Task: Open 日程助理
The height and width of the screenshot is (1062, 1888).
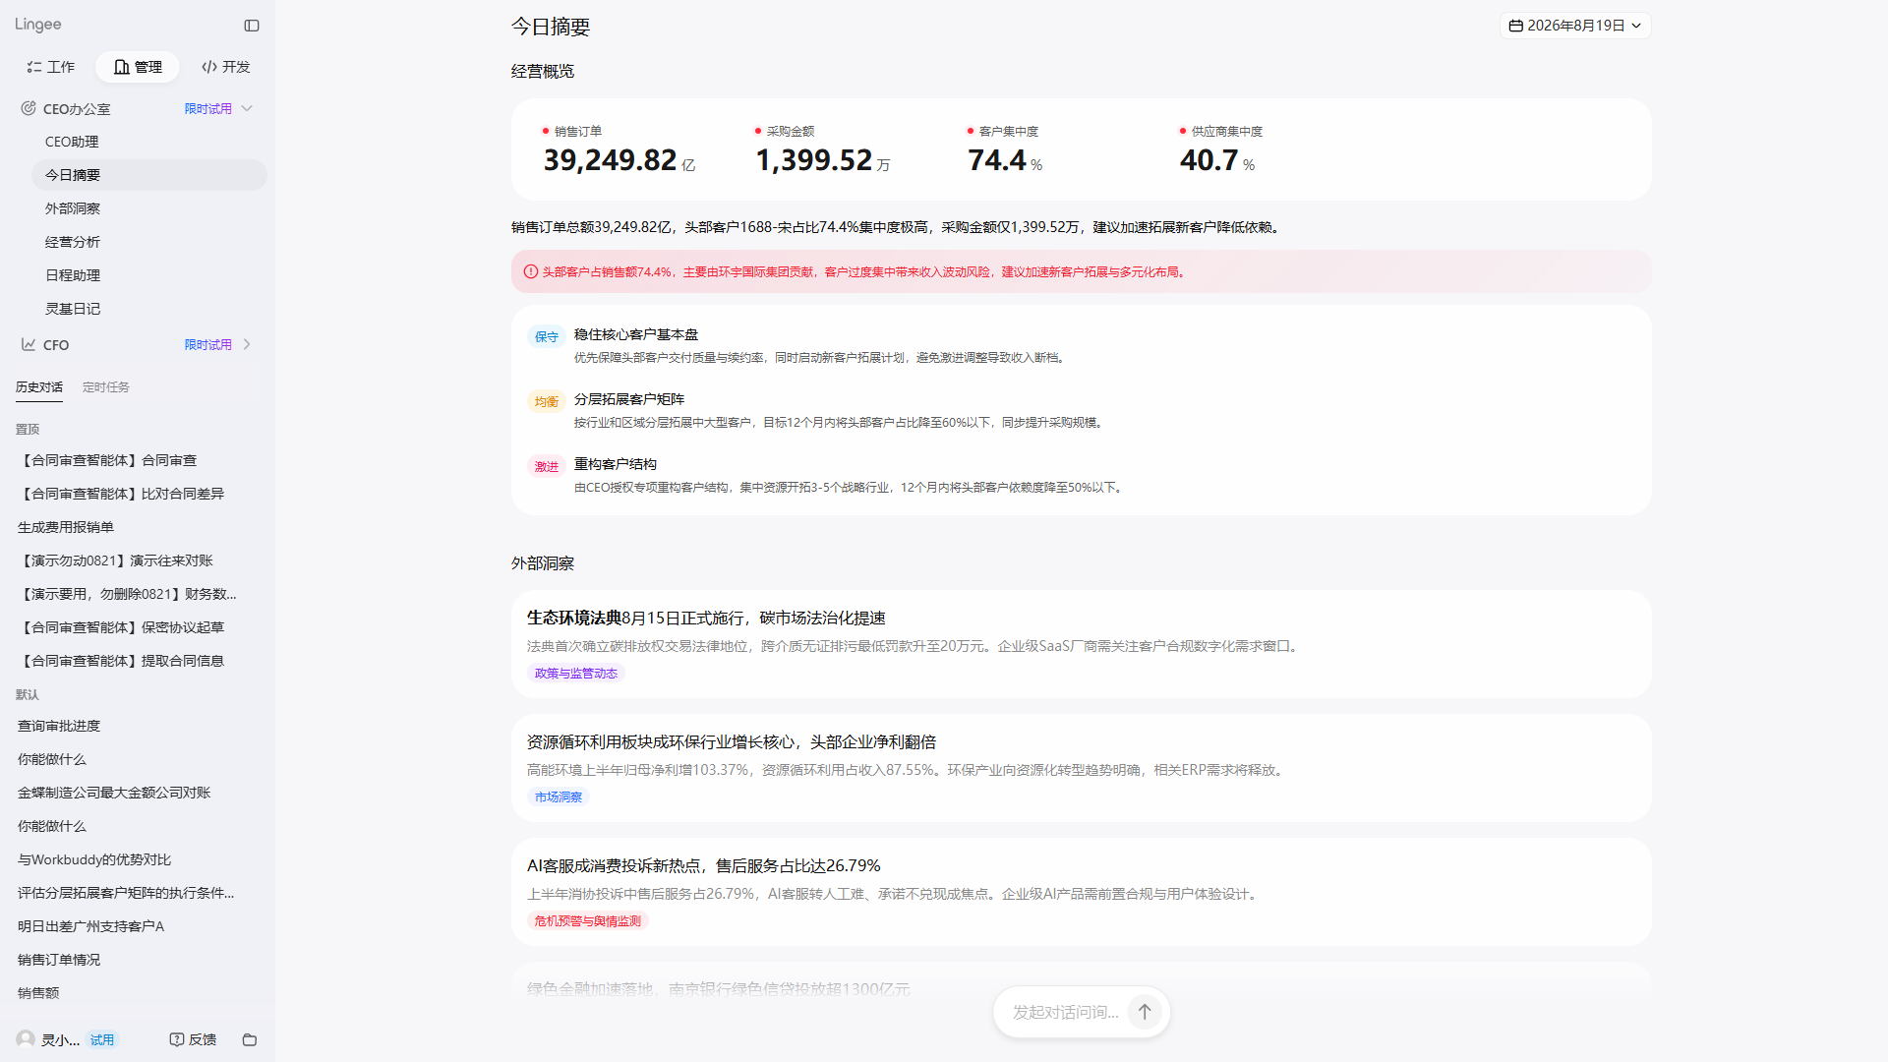Action: click(149, 275)
